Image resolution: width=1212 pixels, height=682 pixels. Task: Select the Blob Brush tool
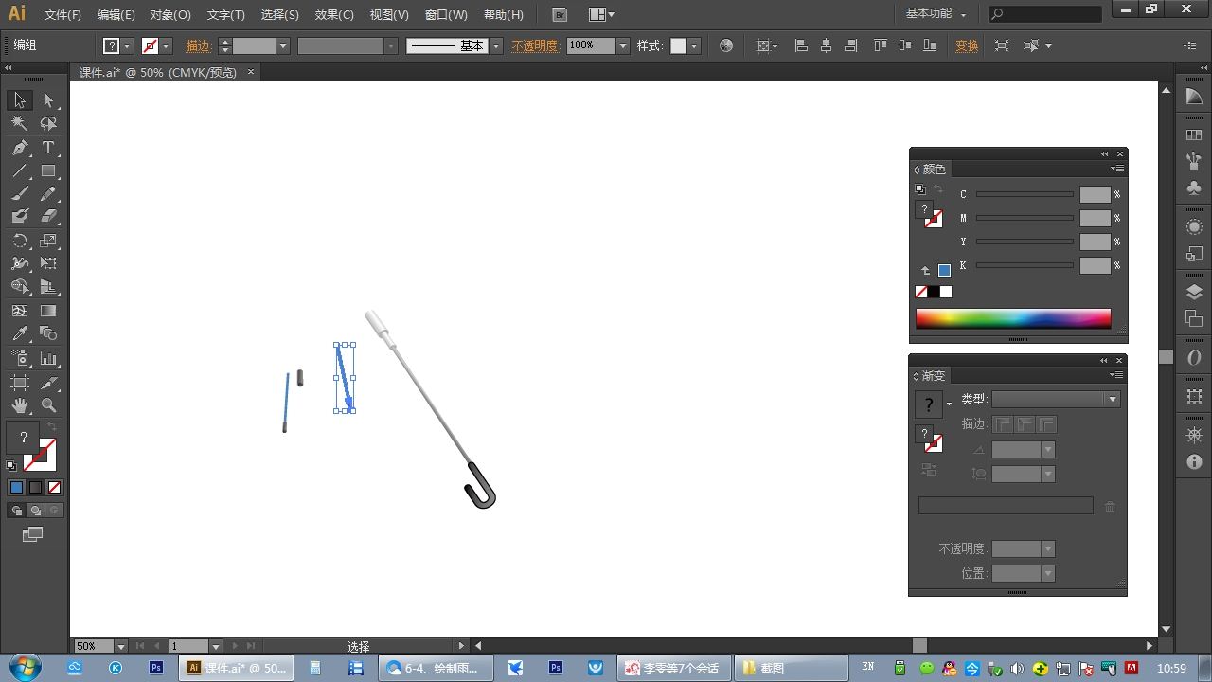tap(20, 217)
